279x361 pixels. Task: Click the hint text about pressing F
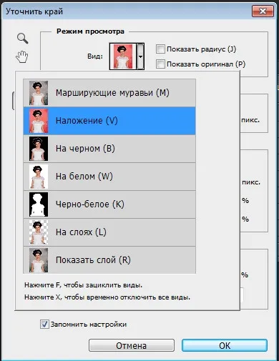pos(83,285)
